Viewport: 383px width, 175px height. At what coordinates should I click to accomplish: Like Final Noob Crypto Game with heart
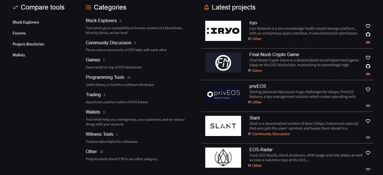368,58
